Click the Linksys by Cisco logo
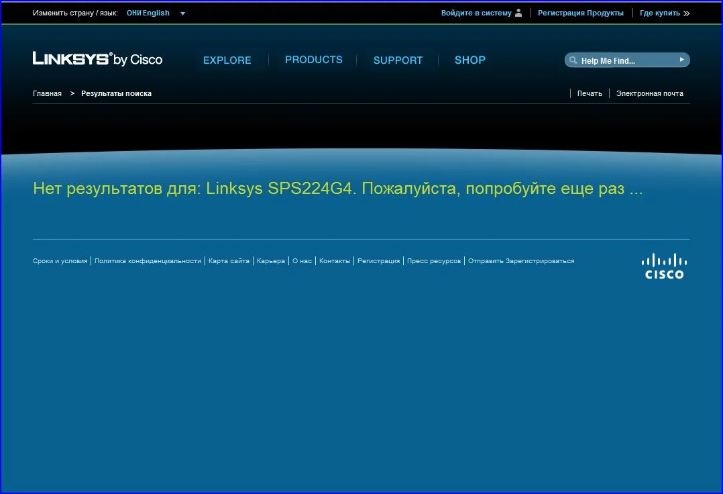 [x=97, y=59]
